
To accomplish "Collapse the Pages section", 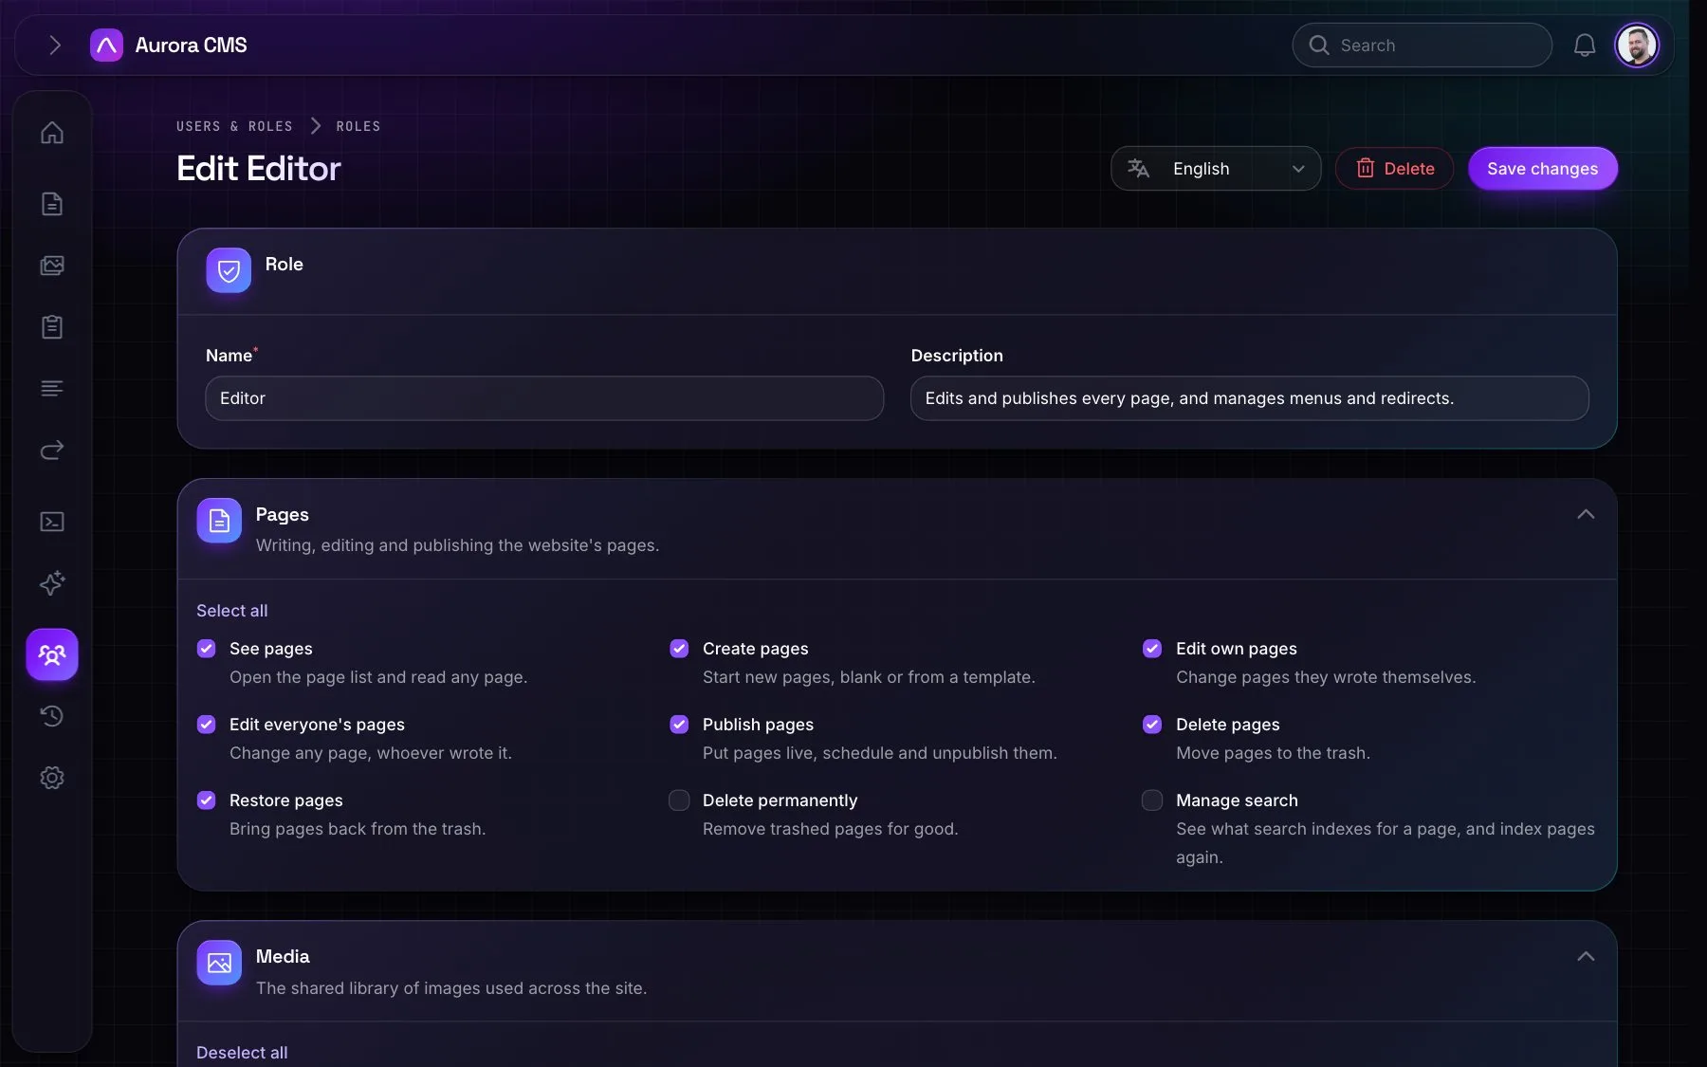I will pyautogui.click(x=1586, y=514).
